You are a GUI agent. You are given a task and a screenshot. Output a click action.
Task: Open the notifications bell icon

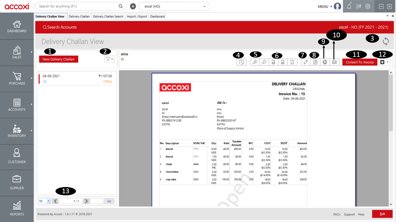[349, 6]
